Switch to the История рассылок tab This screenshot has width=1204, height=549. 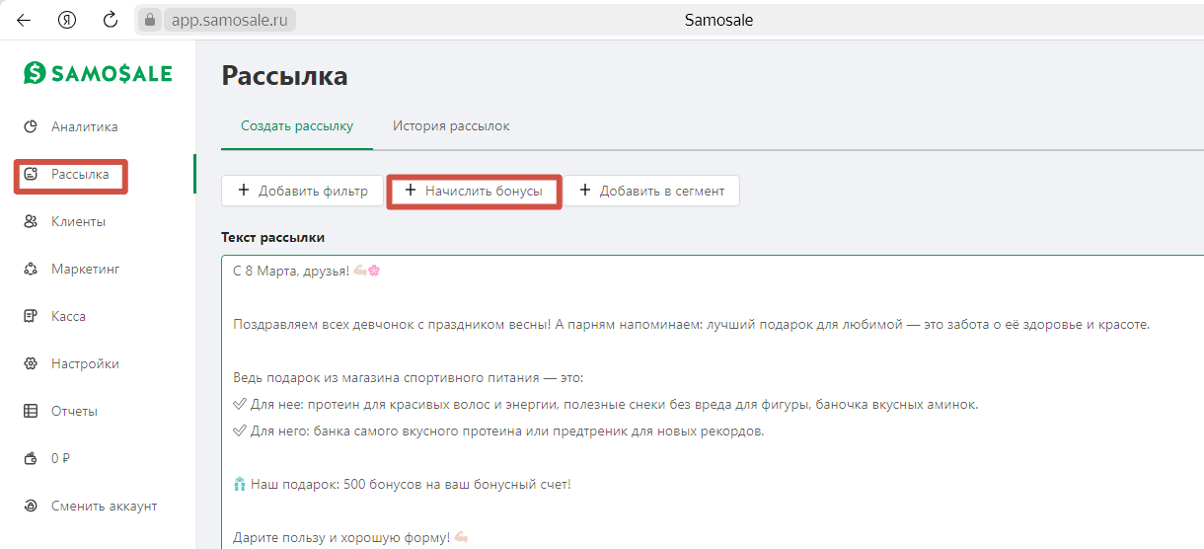point(451,126)
